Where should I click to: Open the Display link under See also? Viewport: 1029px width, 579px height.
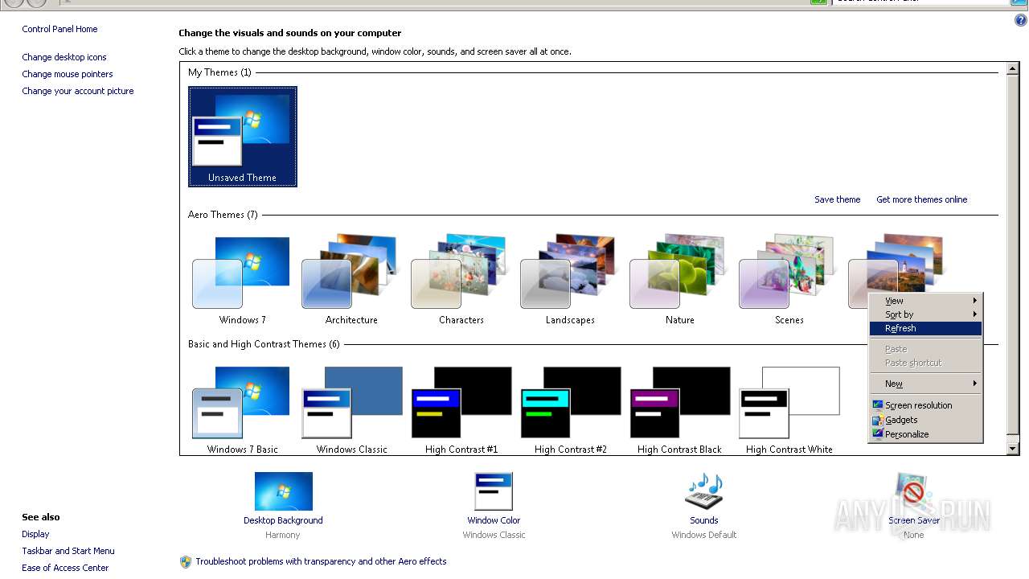[35, 534]
